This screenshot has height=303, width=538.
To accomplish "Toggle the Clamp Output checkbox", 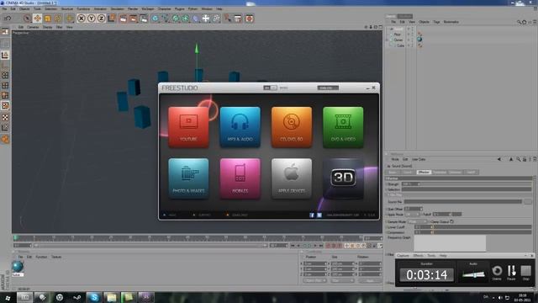I will (x=452, y=221).
